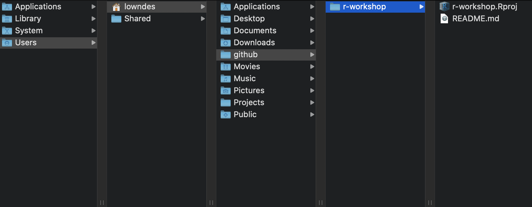Viewport: 532px width, 207px height.
Task: Expand the Shared folder arrow
Action: [203, 19]
